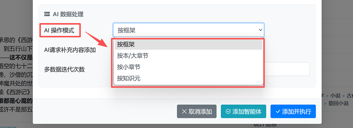Select the highlighted 按框架 option in list
This screenshot has height=128, width=353.
pyautogui.click(x=189, y=44)
